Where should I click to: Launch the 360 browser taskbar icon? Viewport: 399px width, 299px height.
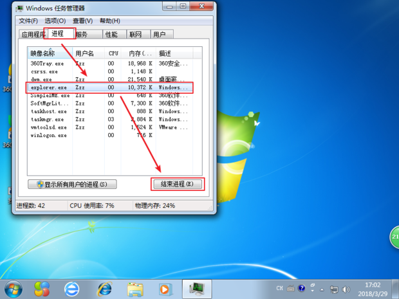(x=42, y=289)
